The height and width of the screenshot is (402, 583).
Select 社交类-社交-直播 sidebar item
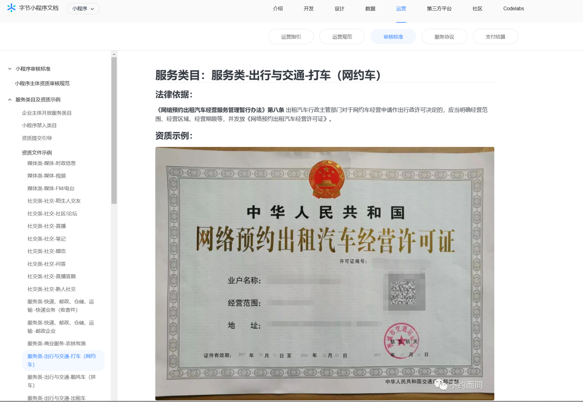[47, 226]
